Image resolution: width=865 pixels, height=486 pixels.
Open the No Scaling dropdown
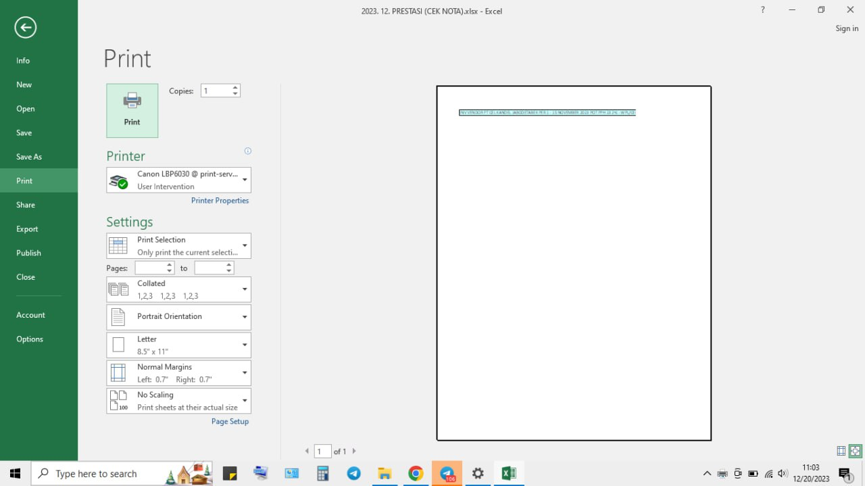[178, 400]
